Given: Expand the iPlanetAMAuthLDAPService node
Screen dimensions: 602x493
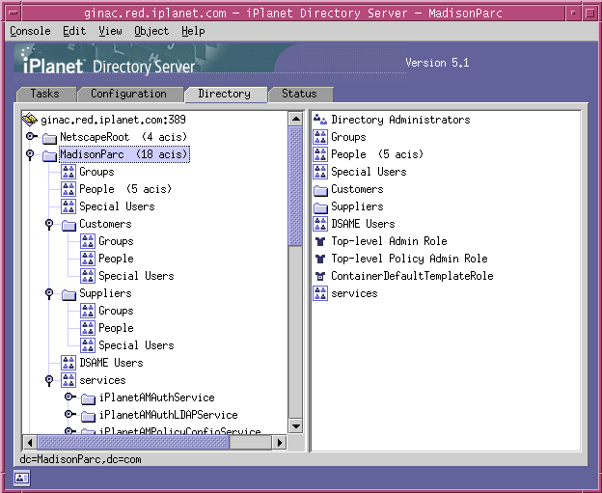Looking at the screenshot, I should coord(69,414).
